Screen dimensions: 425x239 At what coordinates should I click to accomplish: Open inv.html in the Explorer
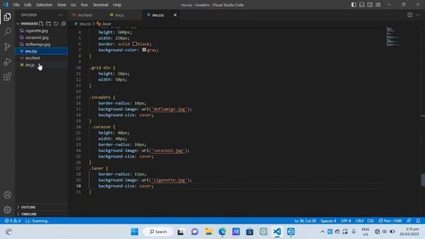[x=33, y=58]
